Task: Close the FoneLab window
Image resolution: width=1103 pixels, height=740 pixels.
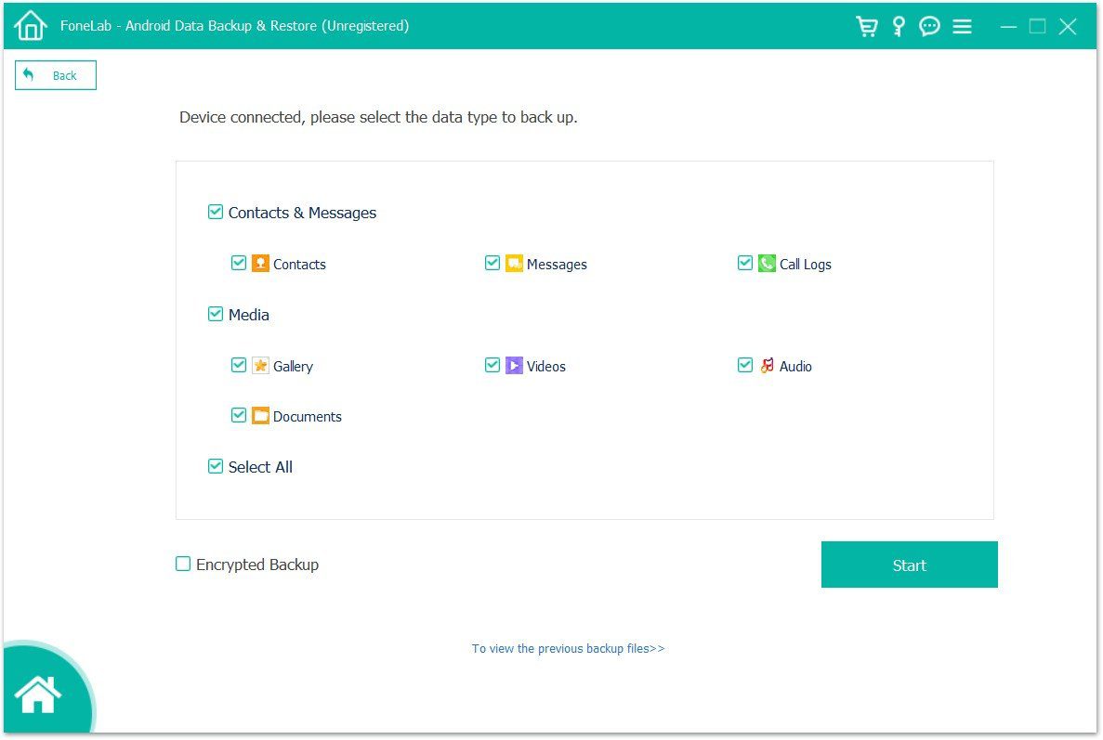Action: (1067, 27)
